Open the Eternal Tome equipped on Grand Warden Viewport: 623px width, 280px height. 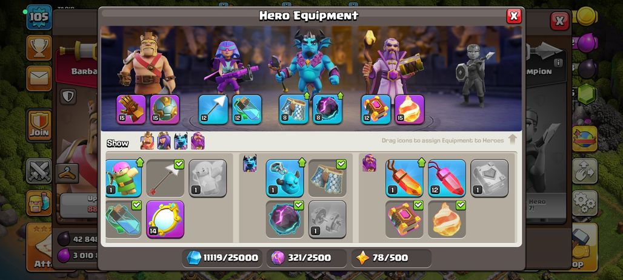tap(376, 109)
